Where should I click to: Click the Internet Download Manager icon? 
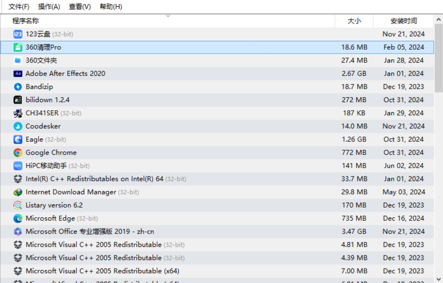click(x=18, y=192)
